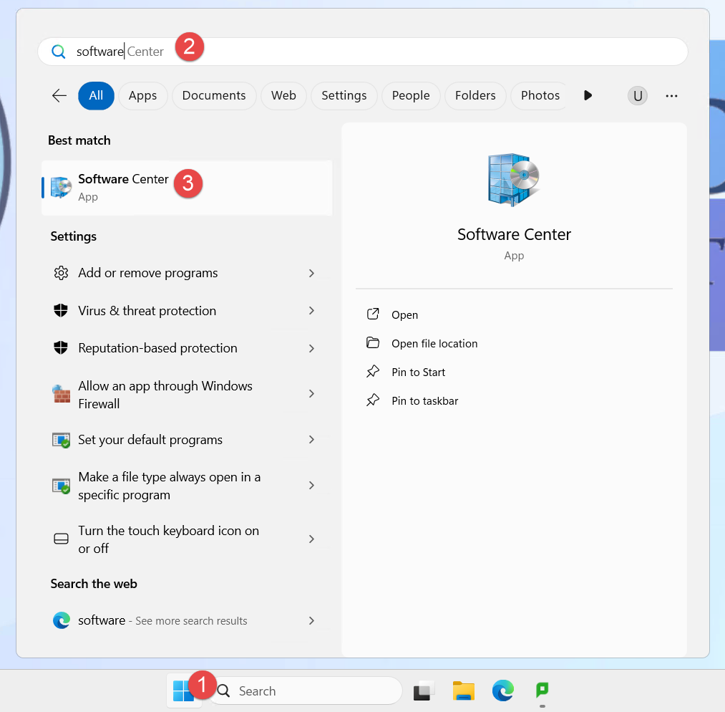
Task: Click the large Software Center app icon in preview
Action: 514,180
